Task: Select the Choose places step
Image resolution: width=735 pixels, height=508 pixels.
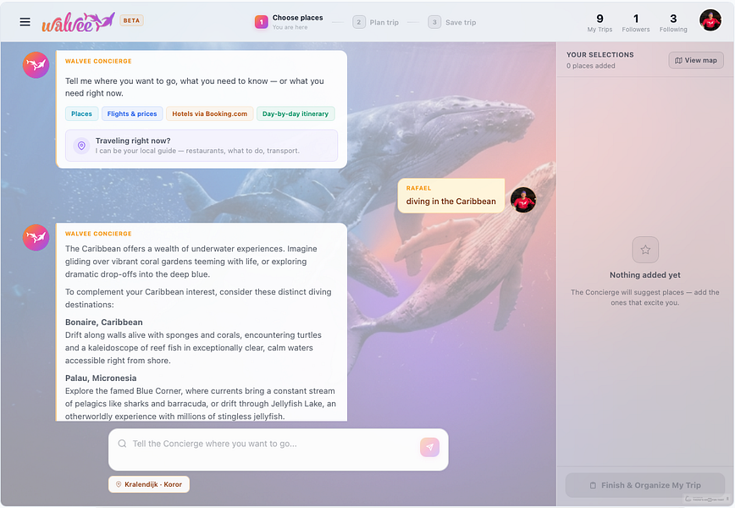Action: click(x=289, y=22)
